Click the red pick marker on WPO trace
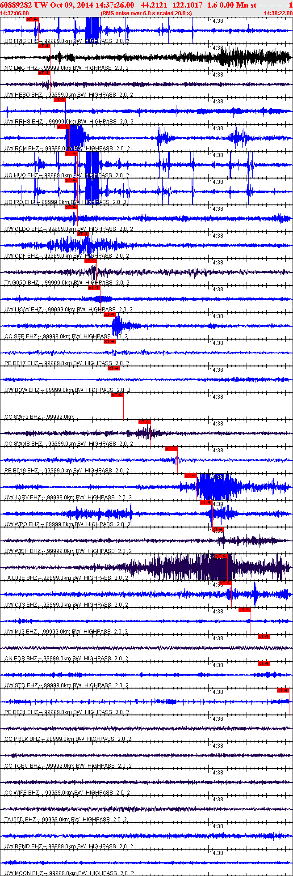Viewport: 293px width, 876px height. tap(206, 502)
